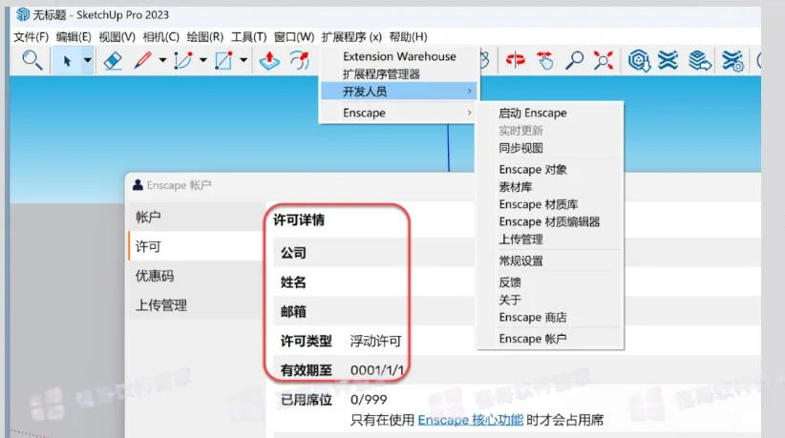Screen dimensions: 785x438
Task: Choose 反馈 in the Enscape submenu
Action: pyautogui.click(x=510, y=282)
